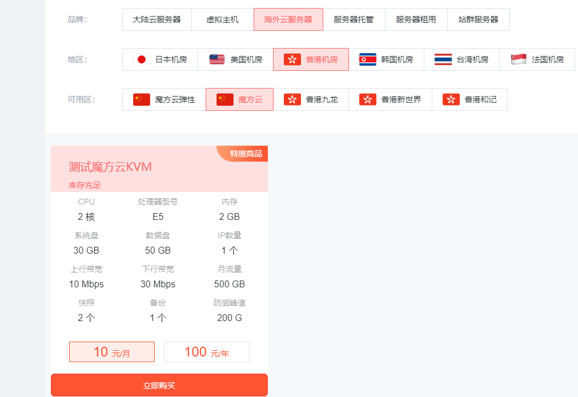Choose the 100 元/年 yearly price
The image size is (578, 397).
click(x=207, y=352)
